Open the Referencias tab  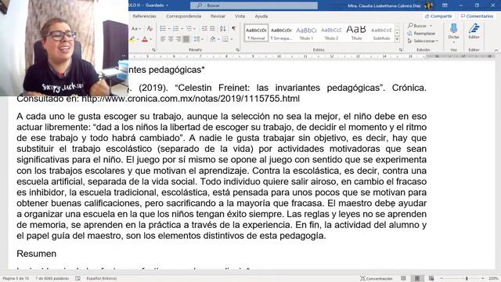point(144,16)
